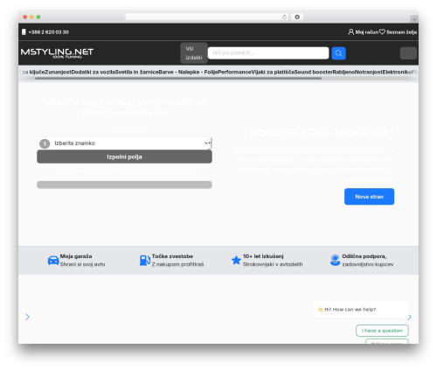
Task: Click the dark cart button in header
Action: 408,53
